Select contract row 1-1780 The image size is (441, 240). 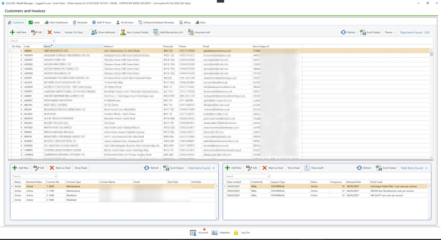click(113, 191)
